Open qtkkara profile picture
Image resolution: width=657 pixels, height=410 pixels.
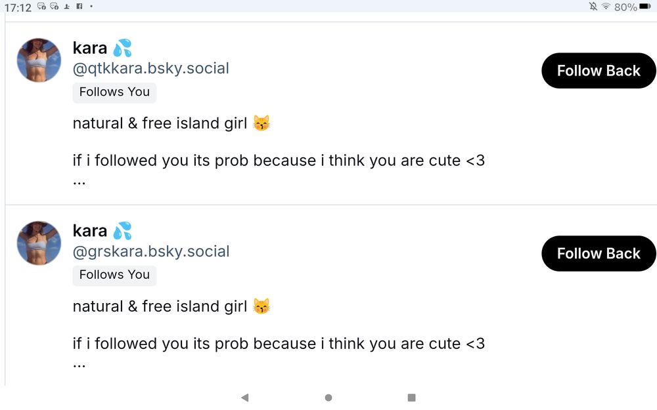(39, 60)
